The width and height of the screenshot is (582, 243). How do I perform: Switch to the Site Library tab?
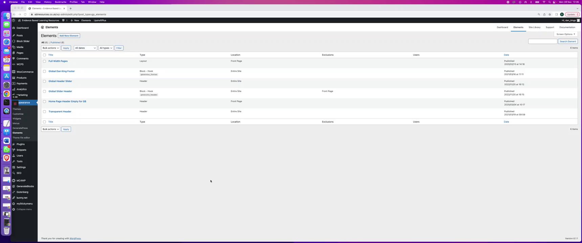[535, 27]
